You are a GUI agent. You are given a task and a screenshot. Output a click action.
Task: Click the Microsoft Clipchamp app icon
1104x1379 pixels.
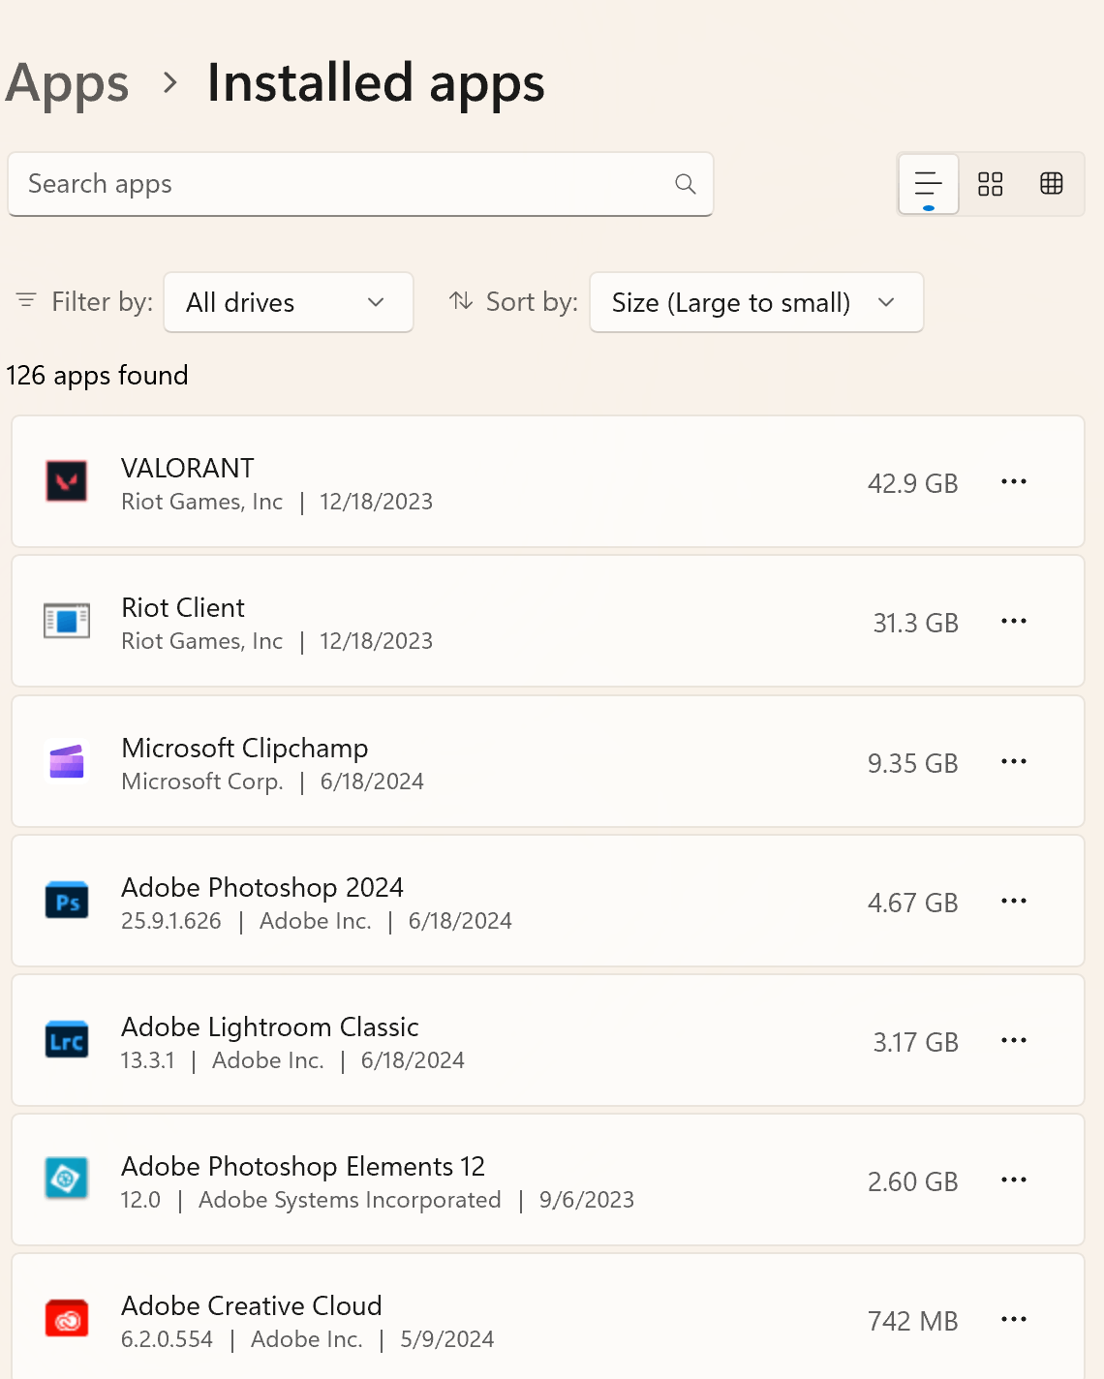(x=67, y=761)
